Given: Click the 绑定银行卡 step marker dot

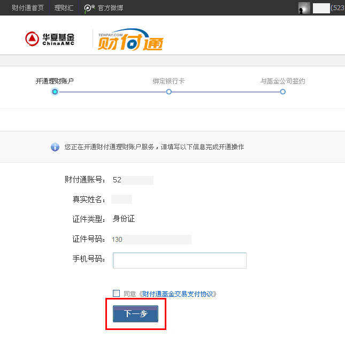Looking at the screenshot, I should (168, 92).
